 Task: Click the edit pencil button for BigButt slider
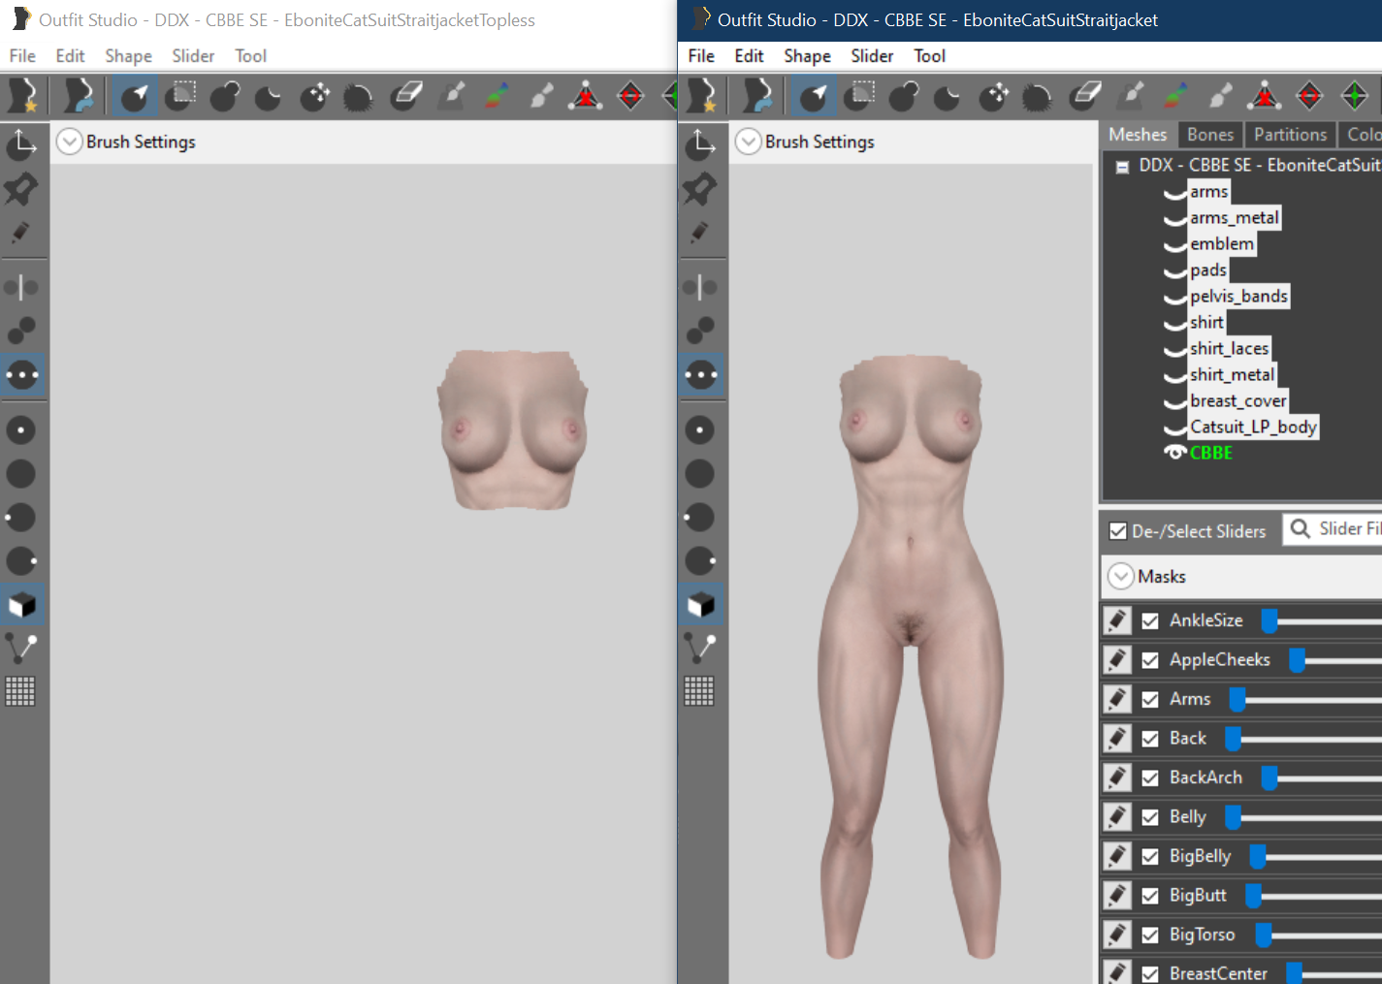tap(1117, 896)
